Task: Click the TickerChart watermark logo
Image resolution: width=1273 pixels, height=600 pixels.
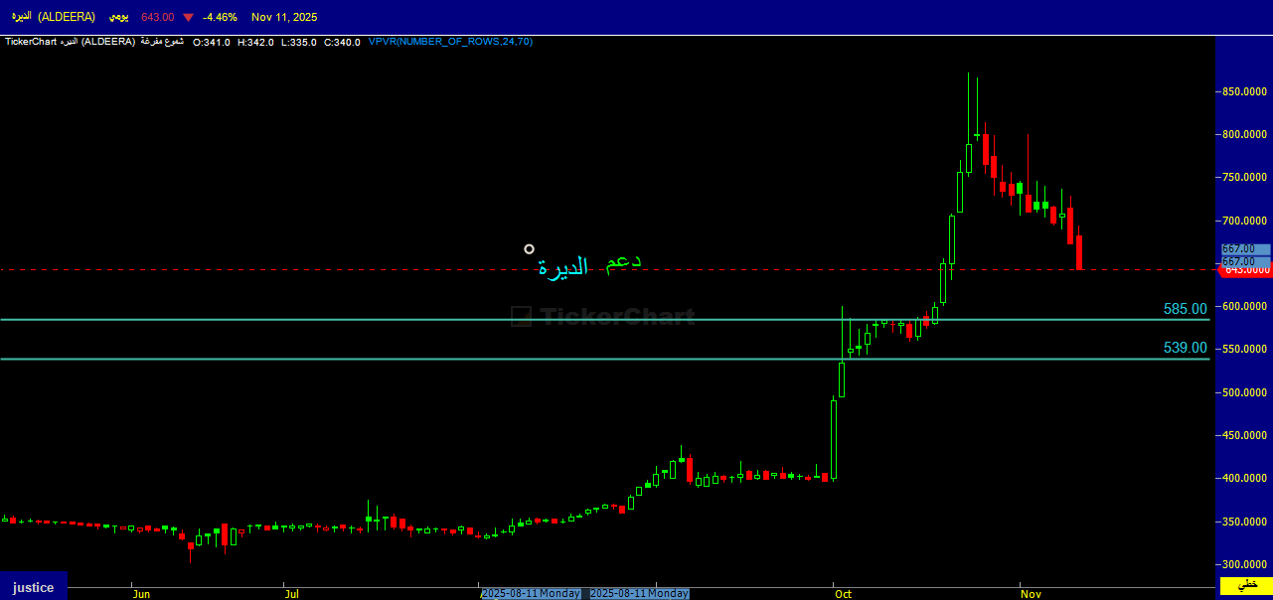Action: [x=602, y=317]
